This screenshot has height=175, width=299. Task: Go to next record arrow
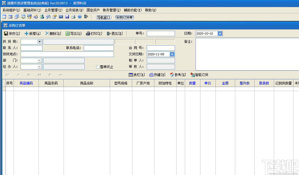pos(29,75)
